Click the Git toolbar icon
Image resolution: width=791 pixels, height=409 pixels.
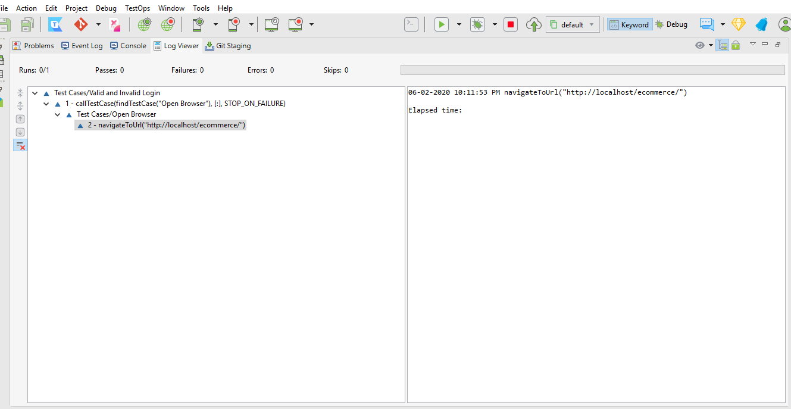pos(81,24)
